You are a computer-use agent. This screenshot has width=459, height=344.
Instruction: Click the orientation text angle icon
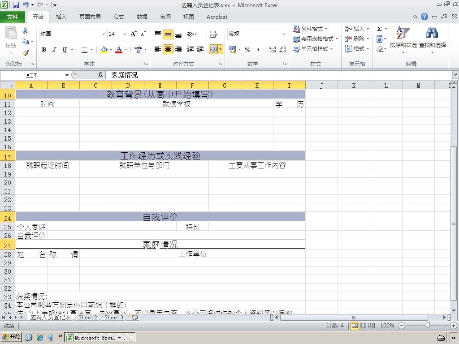pos(190,34)
